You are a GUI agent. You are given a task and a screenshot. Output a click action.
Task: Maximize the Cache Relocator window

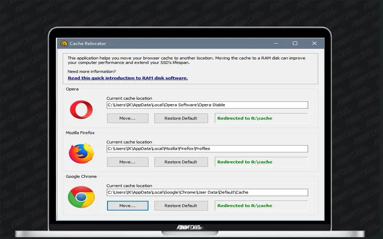[x=295, y=43]
